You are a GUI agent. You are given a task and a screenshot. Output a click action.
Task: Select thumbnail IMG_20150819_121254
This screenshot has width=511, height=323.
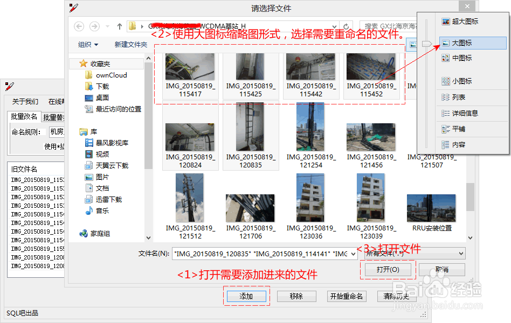[311, 136]
